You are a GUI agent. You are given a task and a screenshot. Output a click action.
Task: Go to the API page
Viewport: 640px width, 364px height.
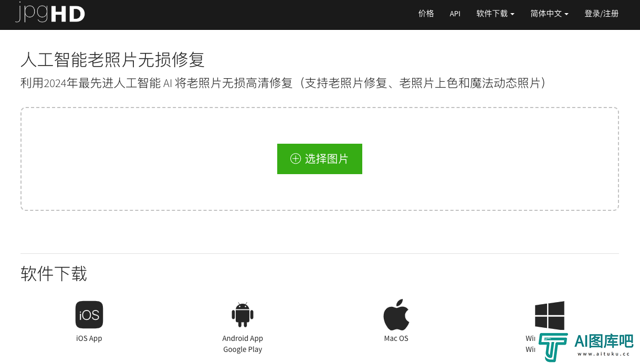point(455,14)
